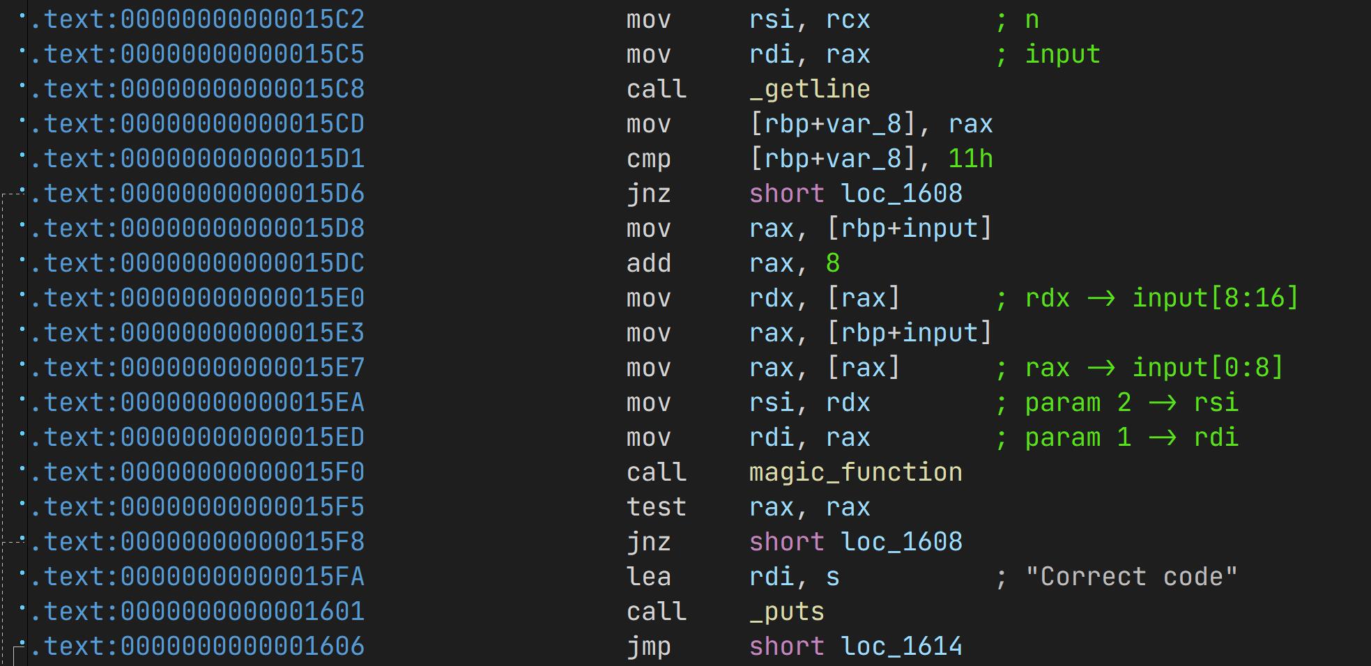This screenshot has height=666, width=1371.
Task: Click loc_1608 on the address 15F8 line
Action: click(x=901, y=542)
